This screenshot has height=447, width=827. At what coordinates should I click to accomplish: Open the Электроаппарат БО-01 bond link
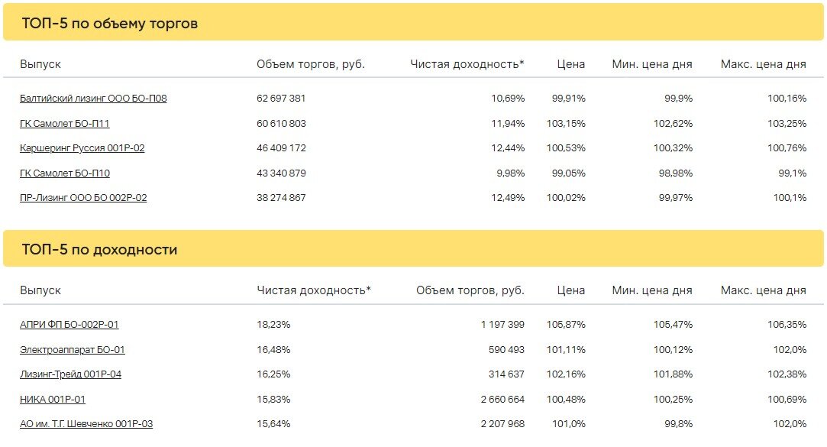pos(73,349)
